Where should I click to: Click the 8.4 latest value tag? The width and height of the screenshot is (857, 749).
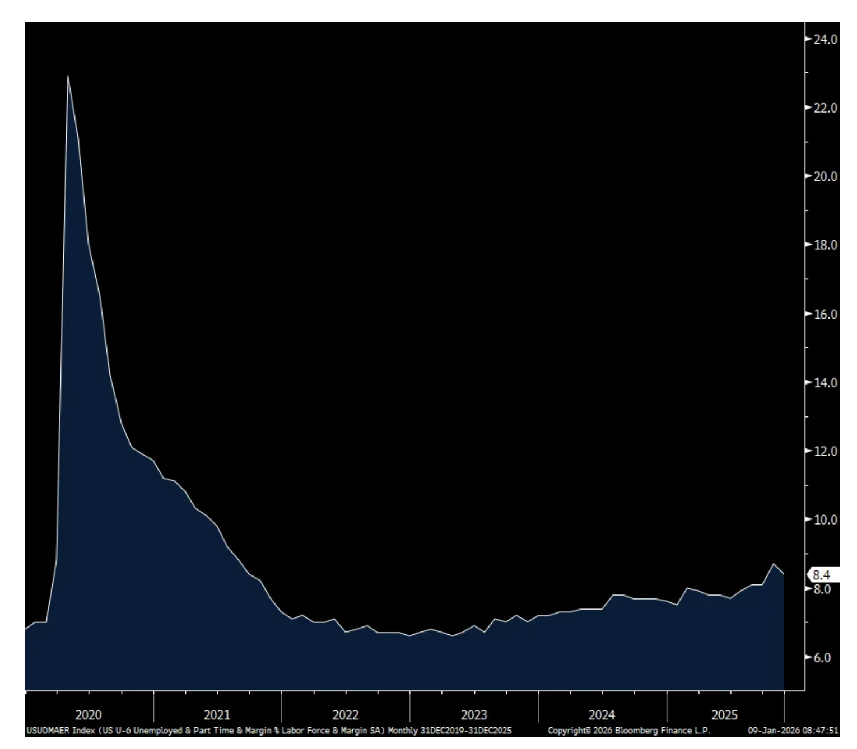click(821, 575)
